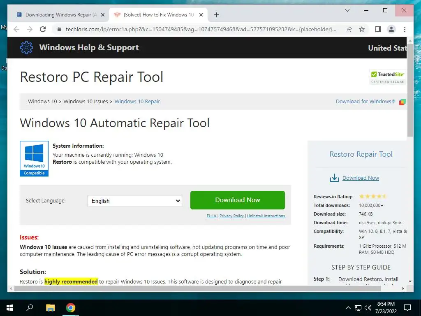421x316 pixels.
Task: Open network status tray icon
Action: tap(358, 308)
